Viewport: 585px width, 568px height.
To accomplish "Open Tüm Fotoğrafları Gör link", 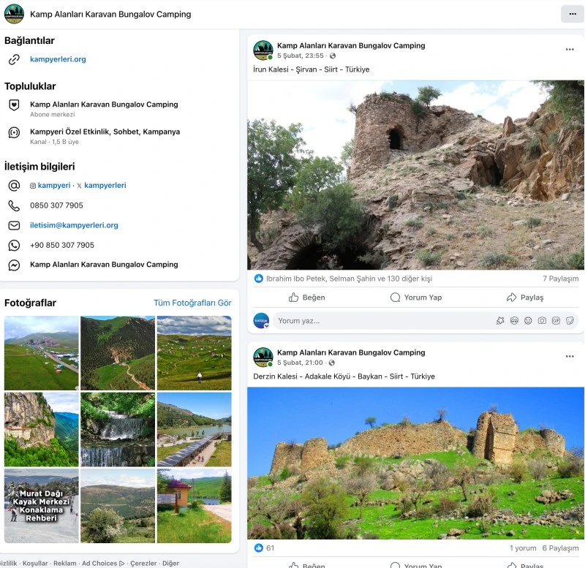I will [192, 303].
